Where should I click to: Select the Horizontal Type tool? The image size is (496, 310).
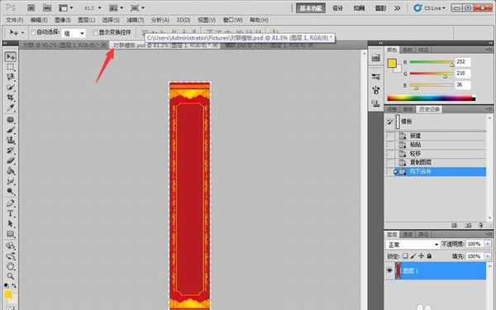coord(11,213)
